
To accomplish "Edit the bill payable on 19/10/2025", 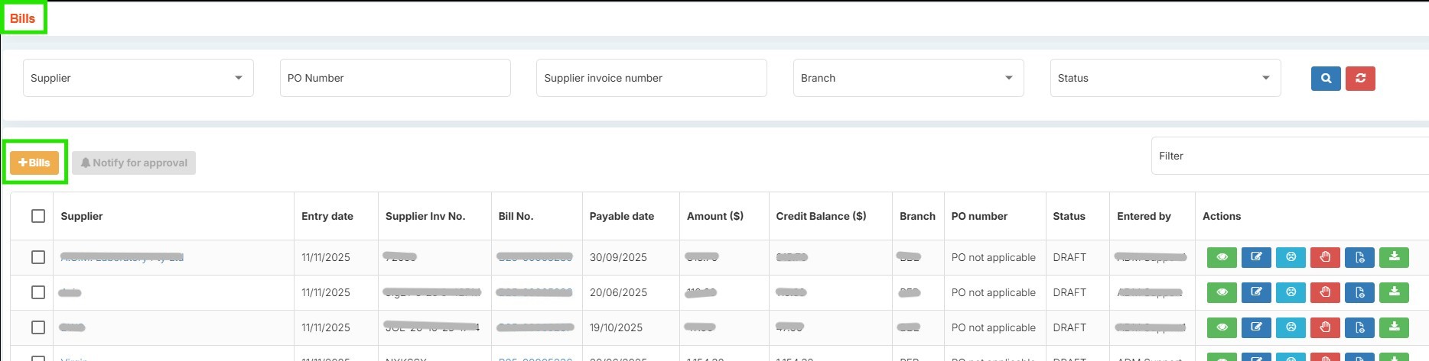I will click(1256, 327).
